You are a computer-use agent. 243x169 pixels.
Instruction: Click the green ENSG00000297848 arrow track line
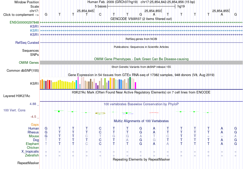coord(141,23)
